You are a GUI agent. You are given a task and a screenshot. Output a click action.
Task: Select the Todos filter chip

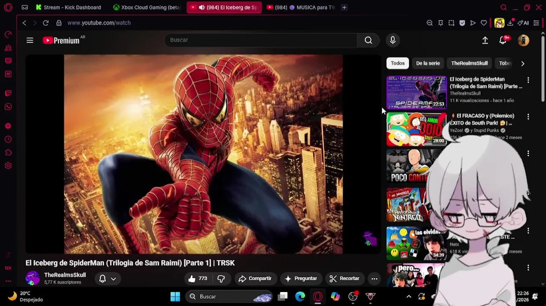[398, 63]
